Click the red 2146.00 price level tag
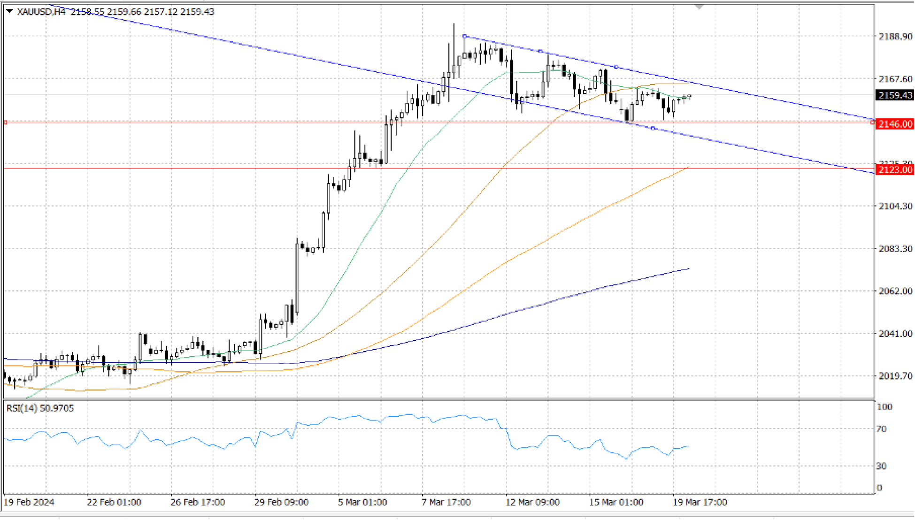Viewport: 915px width, 520px height. coord(895,124)
